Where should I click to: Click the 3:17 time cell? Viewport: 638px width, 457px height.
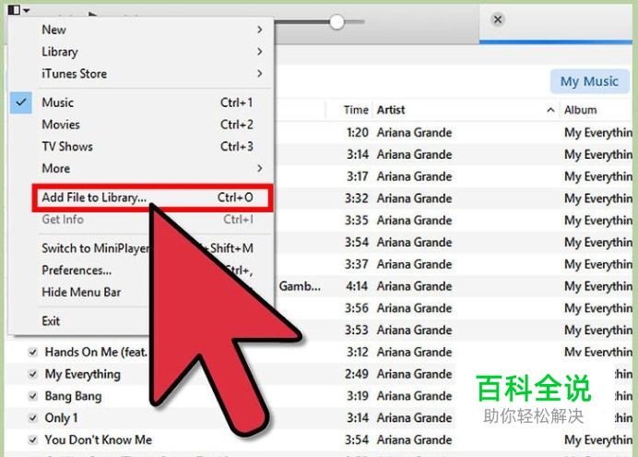pyautogui.click(x=357, y=176)
